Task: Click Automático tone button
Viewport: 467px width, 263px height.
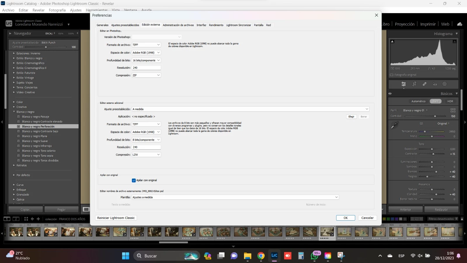Action: [418, 101]
